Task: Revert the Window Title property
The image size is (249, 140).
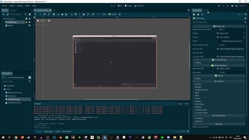Action: (218, 68)
